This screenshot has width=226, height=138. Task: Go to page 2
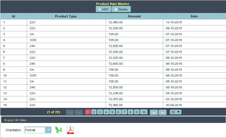pos(94,112)
